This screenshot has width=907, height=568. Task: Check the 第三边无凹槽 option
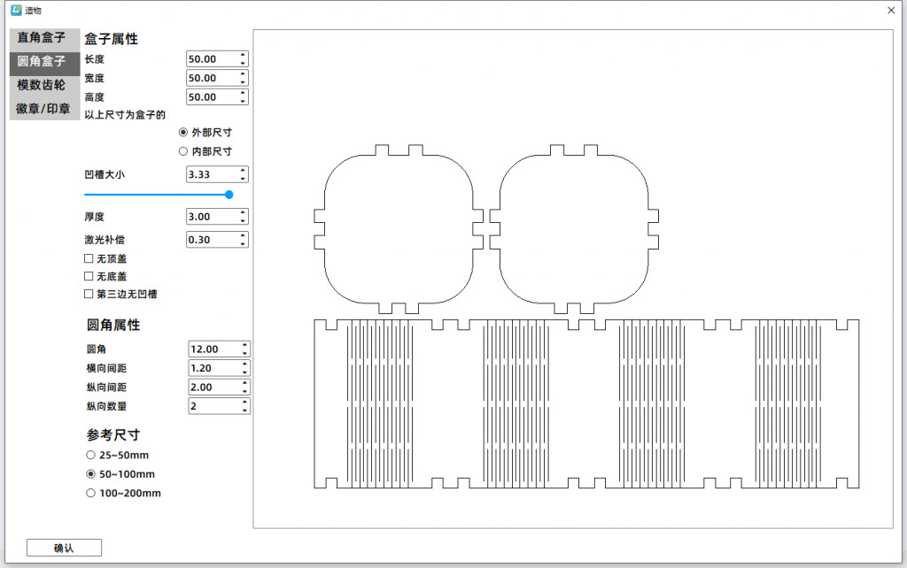point(89,294)
